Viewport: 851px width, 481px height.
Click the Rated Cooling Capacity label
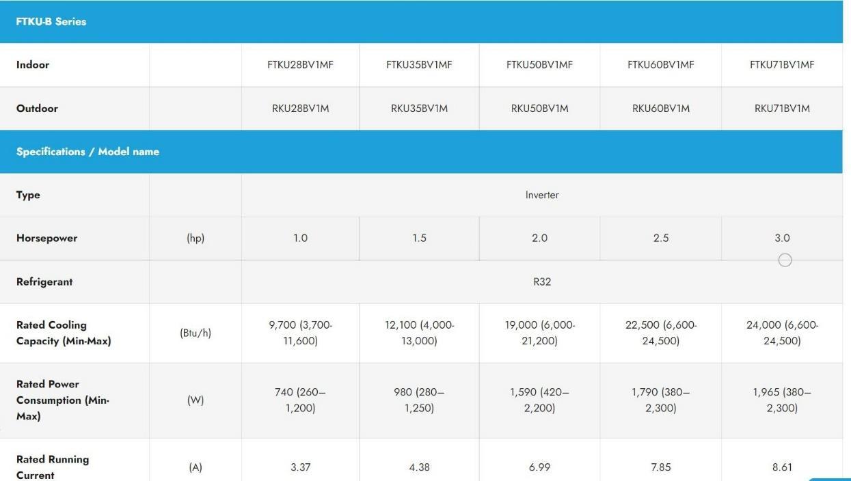pyautogui.click(x=64, y=333)
